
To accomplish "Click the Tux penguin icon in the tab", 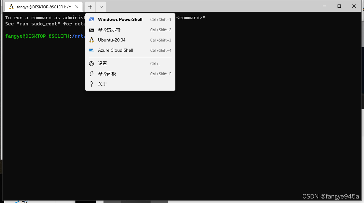I will 11,7.
